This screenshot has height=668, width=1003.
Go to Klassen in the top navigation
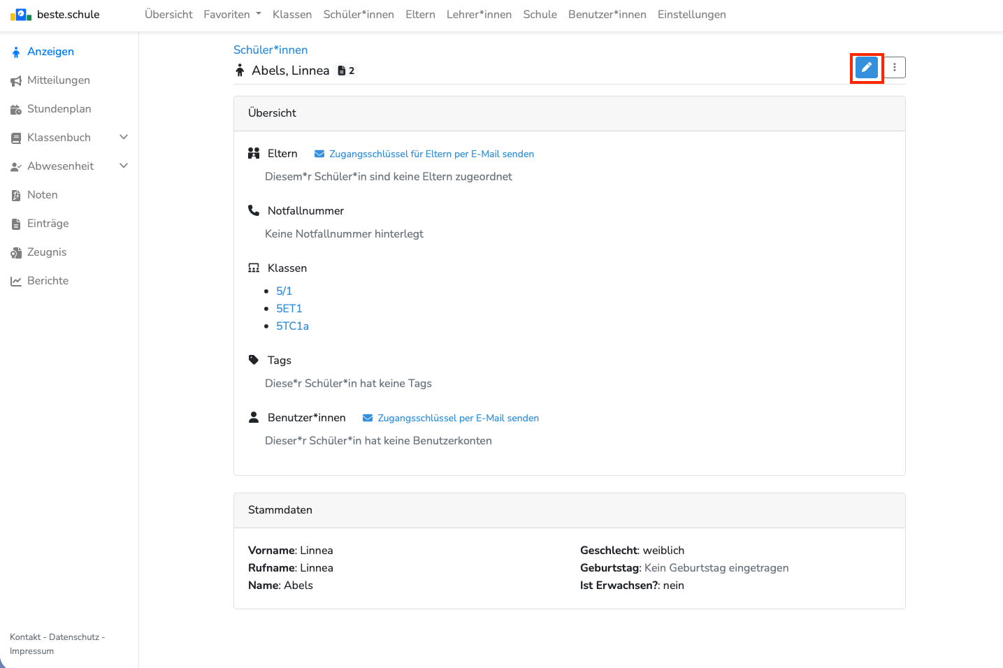click(292, 15)
